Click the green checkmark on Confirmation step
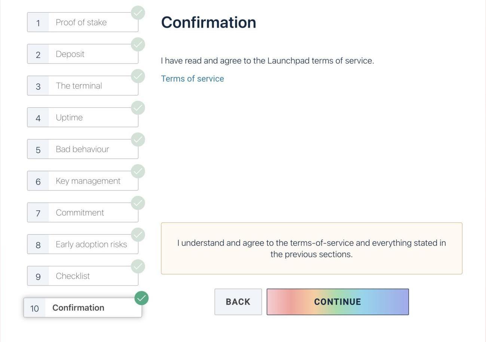The height and width of the screenshot is (342, 486). tap(141, 298)
